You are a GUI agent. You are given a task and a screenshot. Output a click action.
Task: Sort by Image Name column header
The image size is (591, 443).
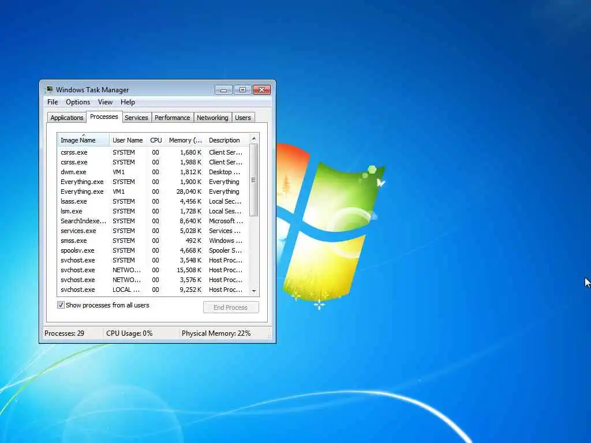point(83,140)
